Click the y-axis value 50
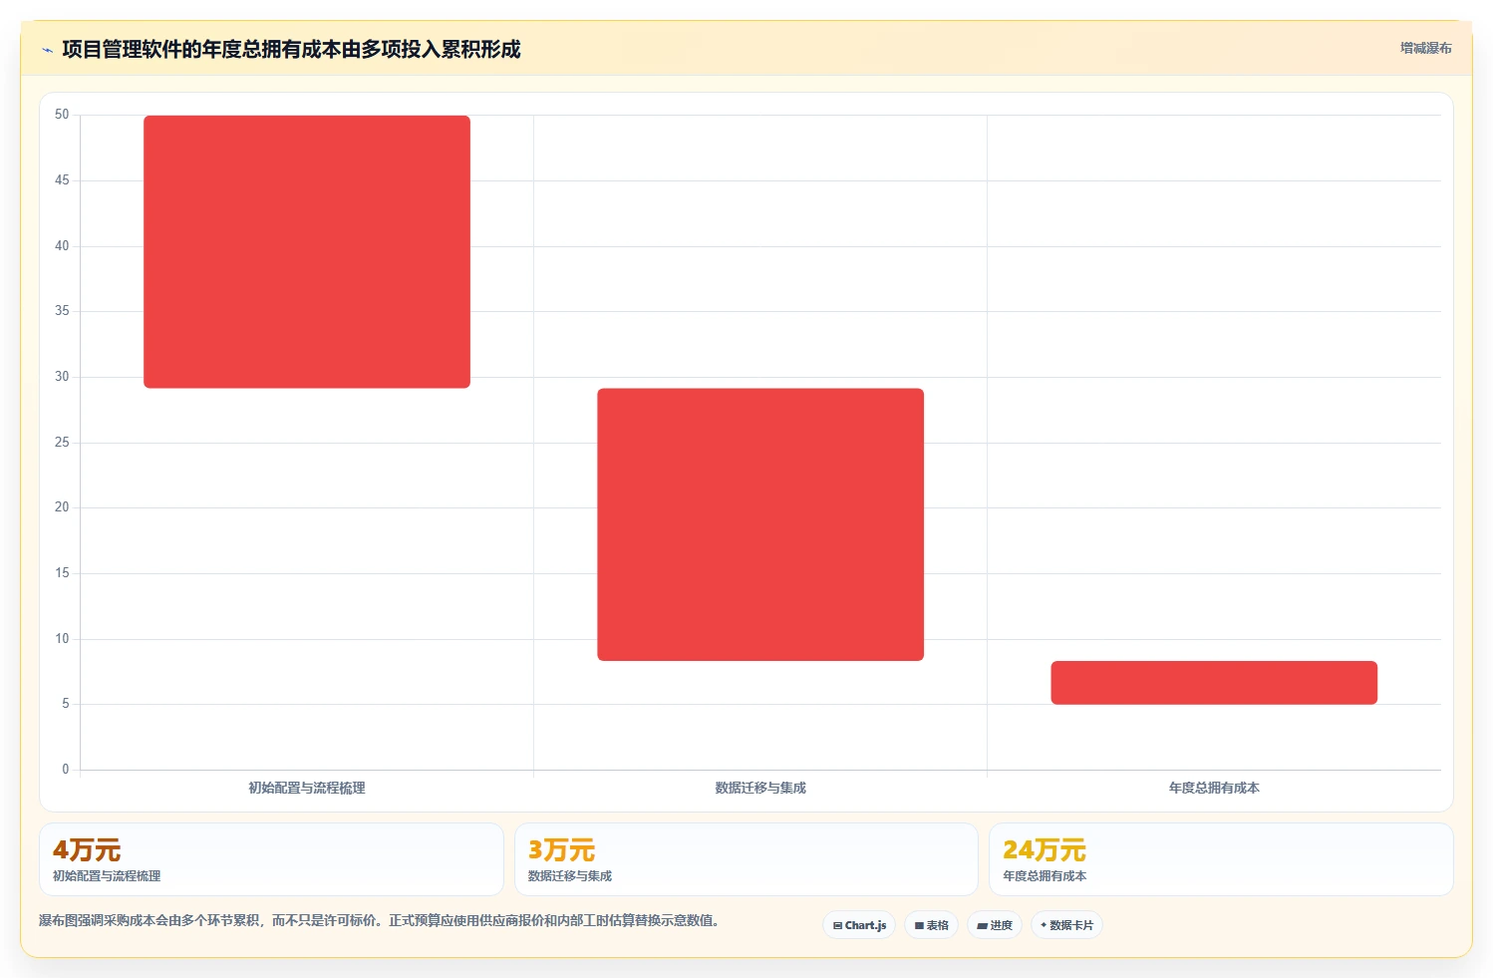This screenshot has width=1493, height=978. (x=62, y=115)
